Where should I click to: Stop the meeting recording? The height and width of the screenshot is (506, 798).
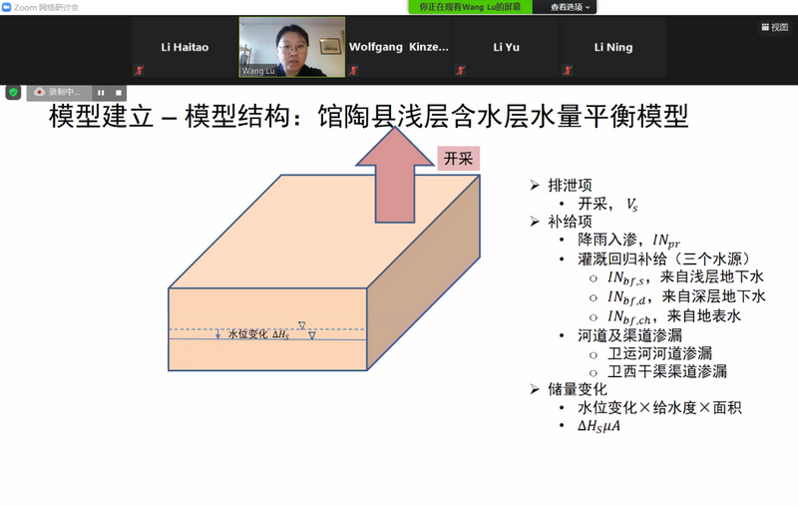[117, 92]
